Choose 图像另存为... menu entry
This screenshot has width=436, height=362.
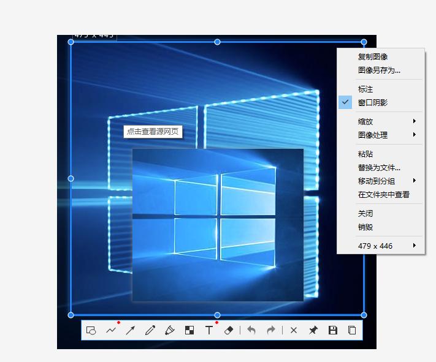pyautogui.click(x=381, y=70)
